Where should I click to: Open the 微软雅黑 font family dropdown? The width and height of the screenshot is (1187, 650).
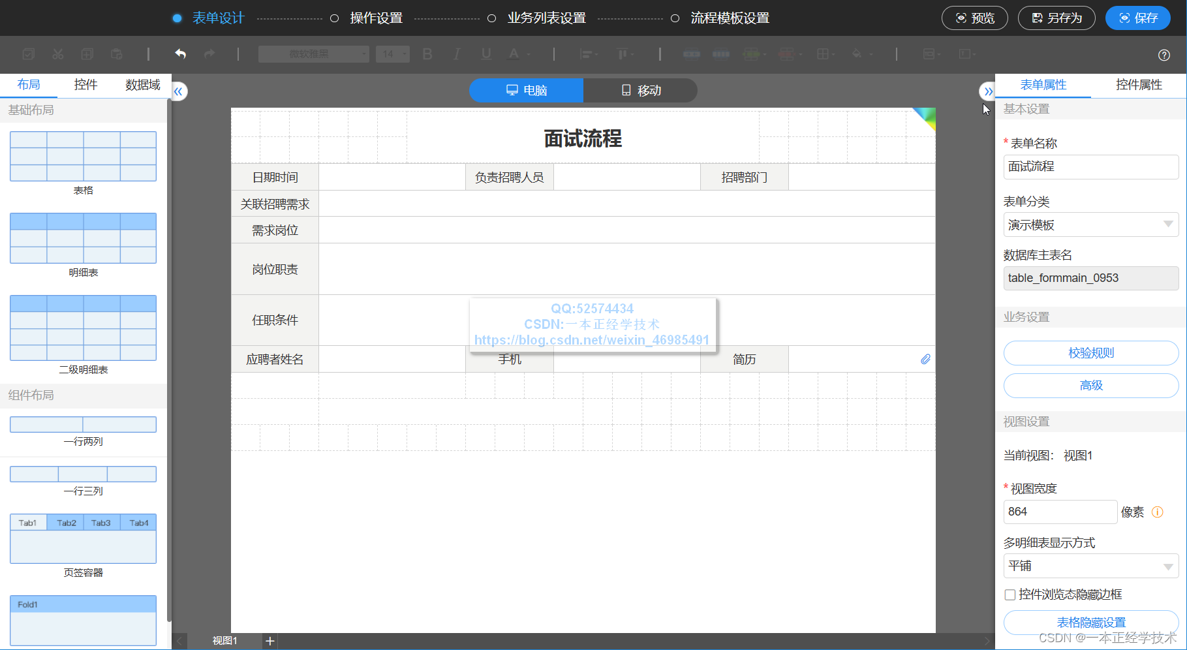tap(314, 54)
